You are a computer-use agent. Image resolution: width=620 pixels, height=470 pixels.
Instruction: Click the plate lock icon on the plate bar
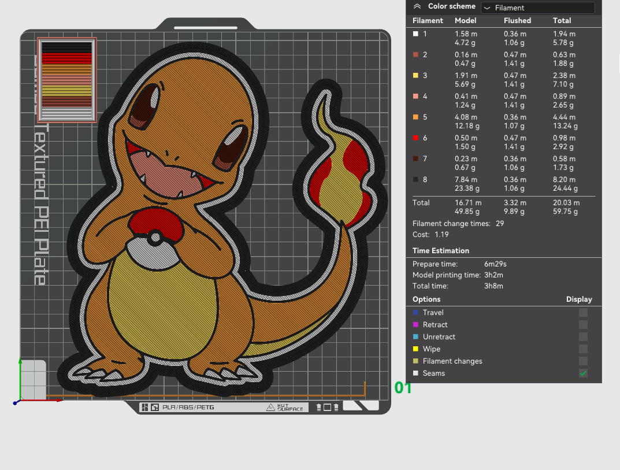145,407
